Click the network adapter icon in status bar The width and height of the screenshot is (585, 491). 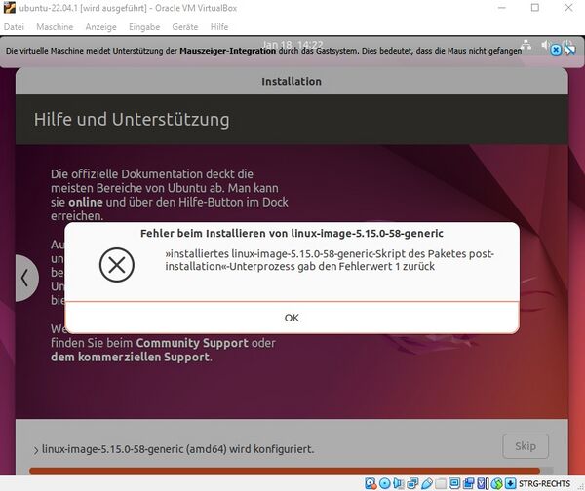[414, 483]
